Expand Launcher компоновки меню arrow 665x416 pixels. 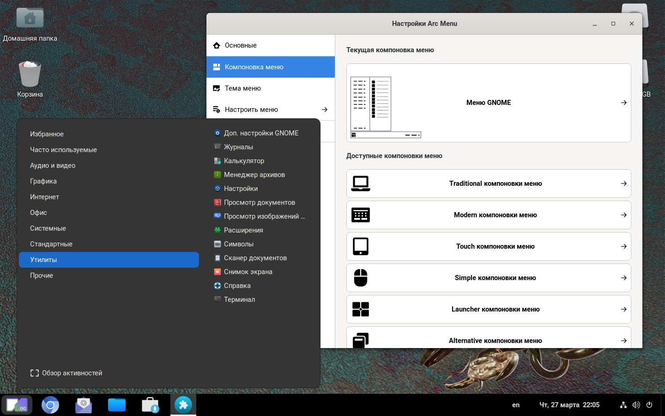pos(624,309)
